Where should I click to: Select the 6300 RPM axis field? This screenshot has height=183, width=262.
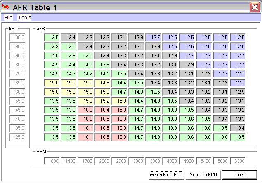(238, 161)
